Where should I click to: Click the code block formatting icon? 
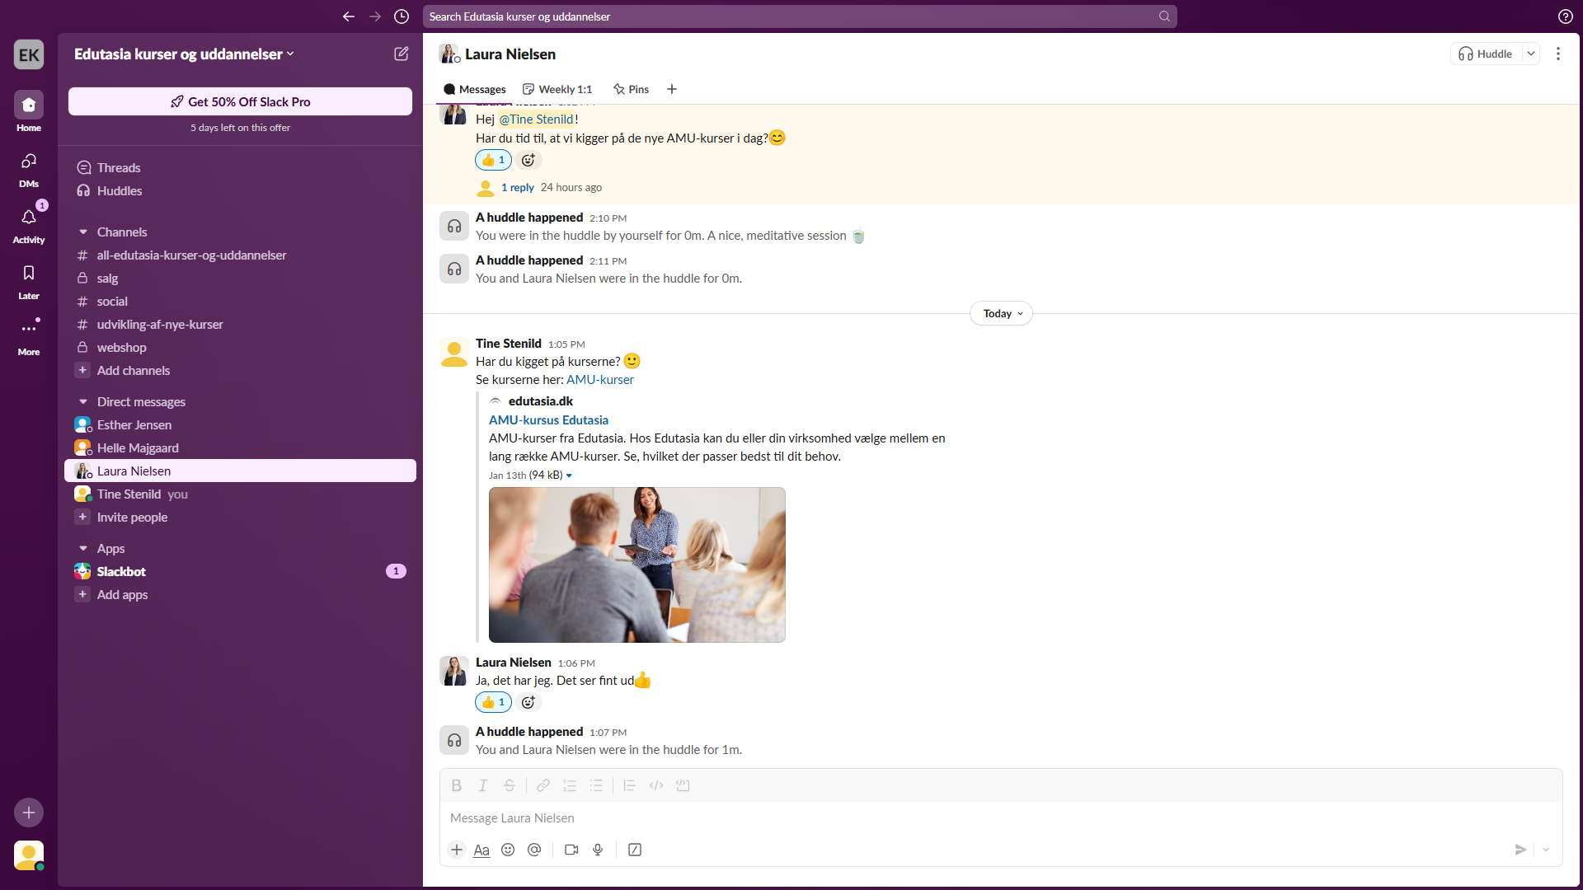tap(683, 785)
